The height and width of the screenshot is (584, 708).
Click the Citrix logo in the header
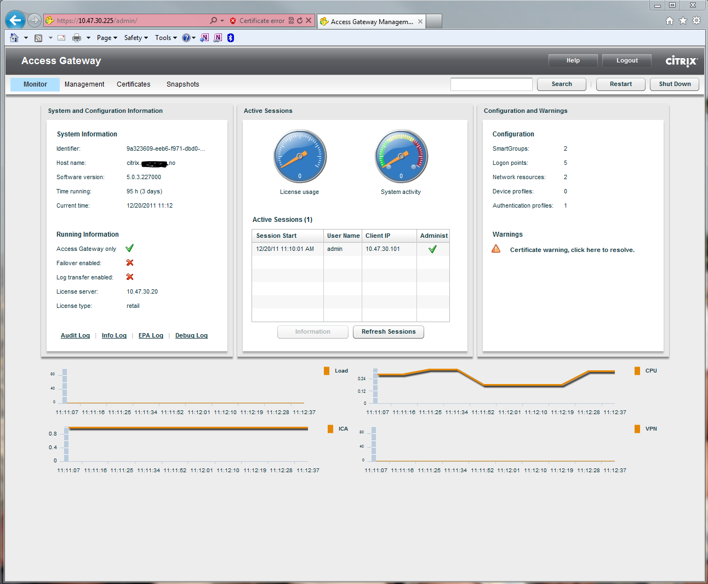tap(682, 61)
